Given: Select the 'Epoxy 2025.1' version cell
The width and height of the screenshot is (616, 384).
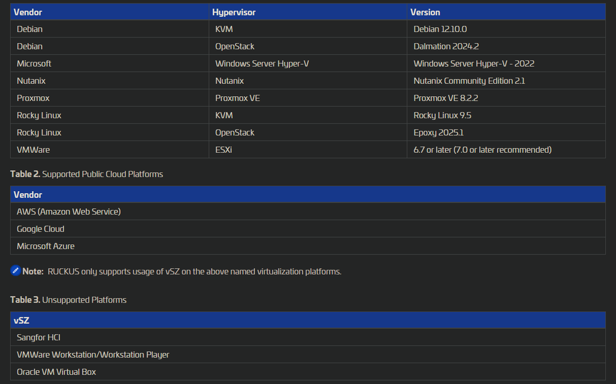Looking at the screenshot, I should coord(506,133).
